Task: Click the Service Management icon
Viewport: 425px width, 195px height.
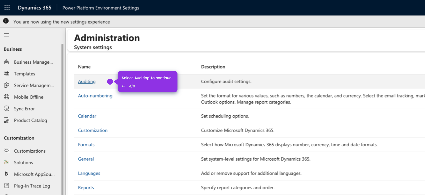Action: pos(6,85)
